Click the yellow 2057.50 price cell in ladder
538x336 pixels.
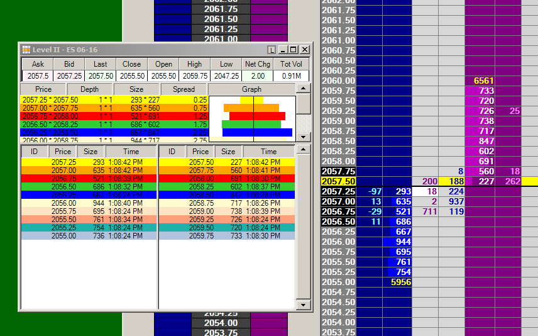coord(338,181)
